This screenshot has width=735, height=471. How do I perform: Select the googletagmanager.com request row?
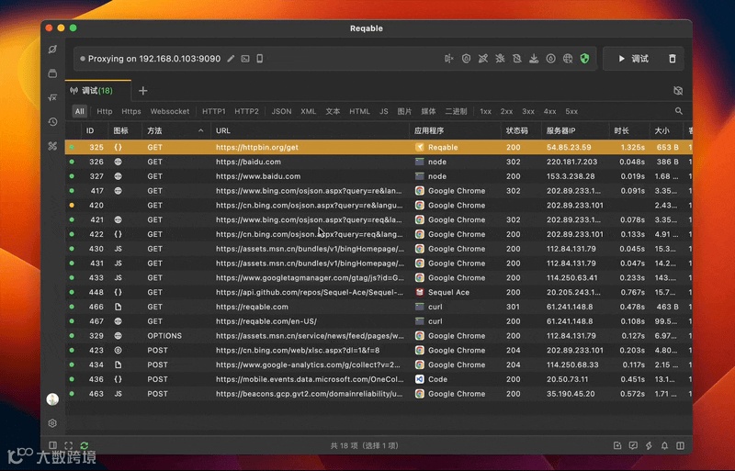click(x=379, y=277)
